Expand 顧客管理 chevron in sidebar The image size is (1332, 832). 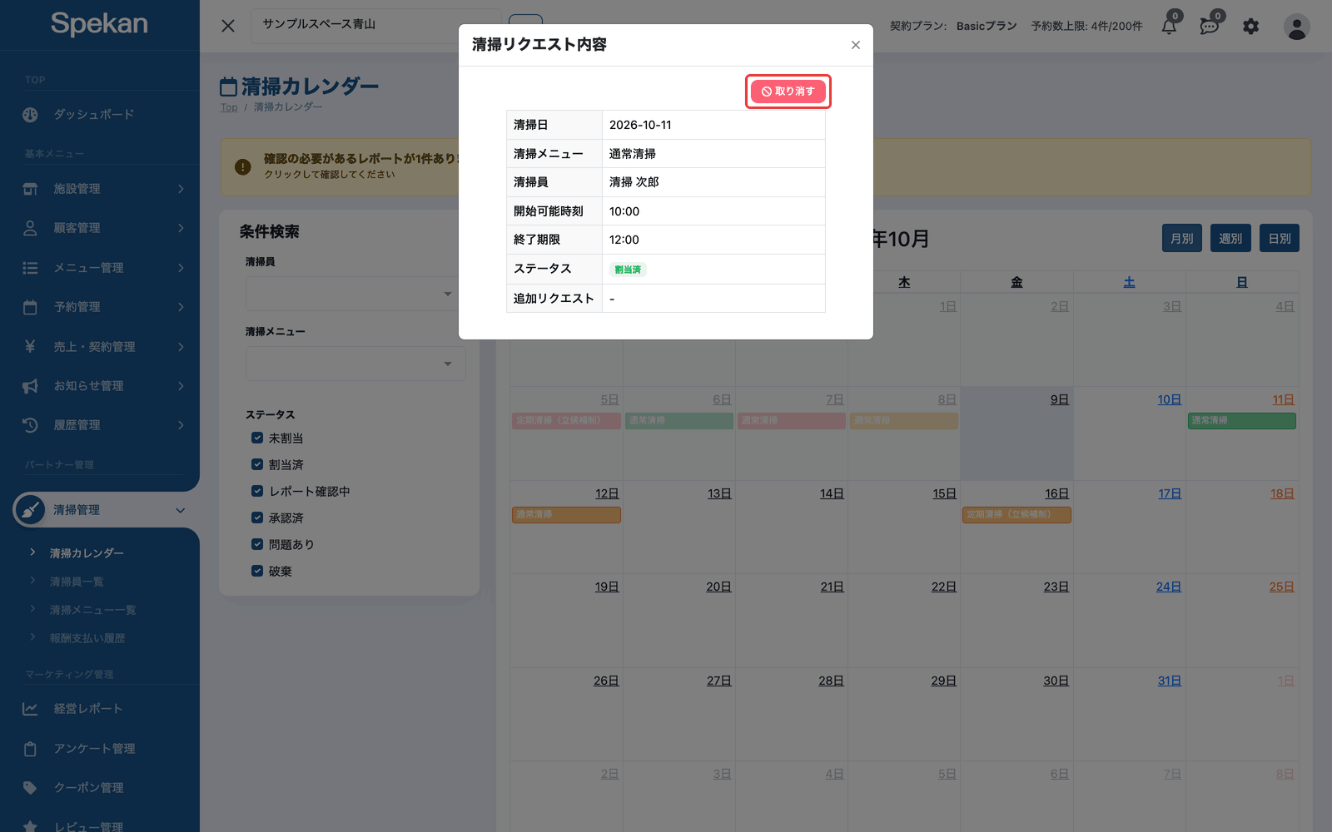pyautogui.click(x=181, y=228)
